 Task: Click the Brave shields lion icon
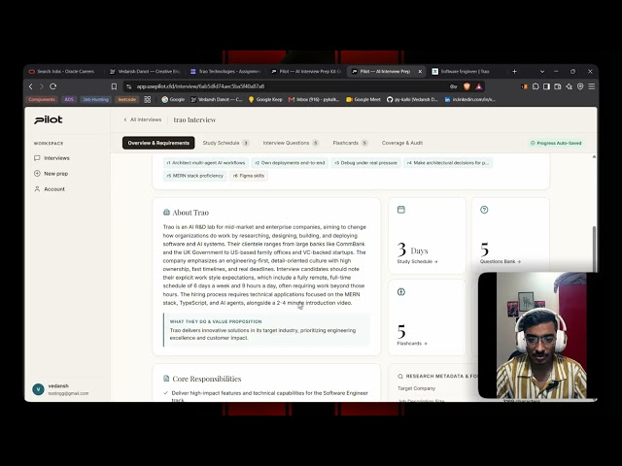tap(466, 86)
